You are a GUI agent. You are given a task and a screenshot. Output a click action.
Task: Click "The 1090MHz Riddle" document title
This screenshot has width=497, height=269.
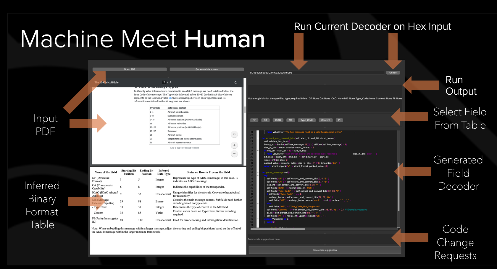click(x=106, y=83)
